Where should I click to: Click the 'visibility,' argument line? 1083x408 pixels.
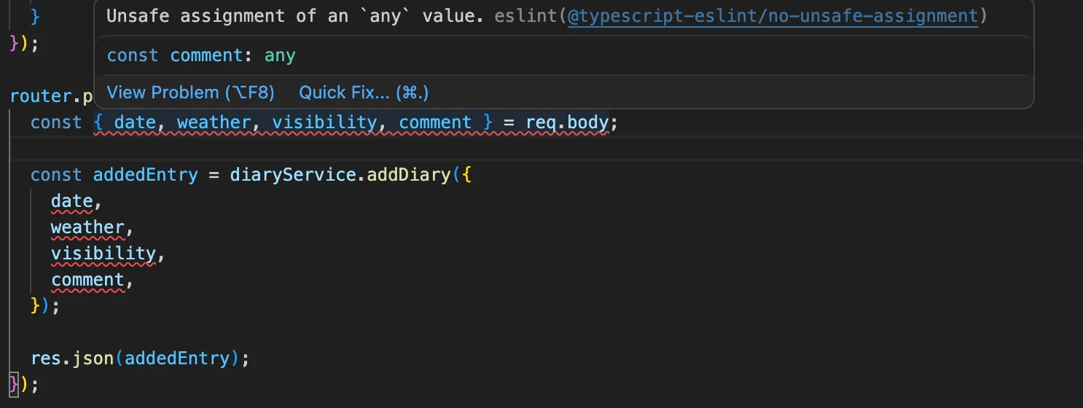(x=108, y=254)
